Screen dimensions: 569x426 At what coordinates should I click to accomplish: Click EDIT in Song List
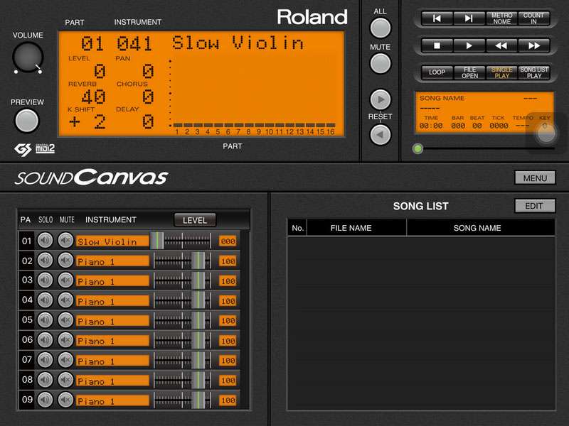pyautogui.click(x=534, y=206)
